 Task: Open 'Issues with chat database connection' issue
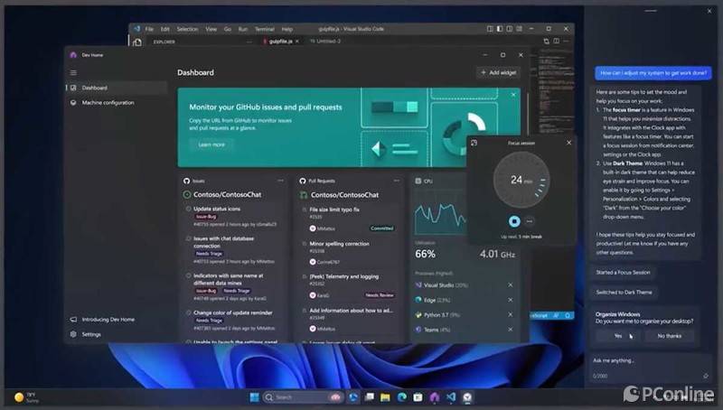tap(223, 242)
